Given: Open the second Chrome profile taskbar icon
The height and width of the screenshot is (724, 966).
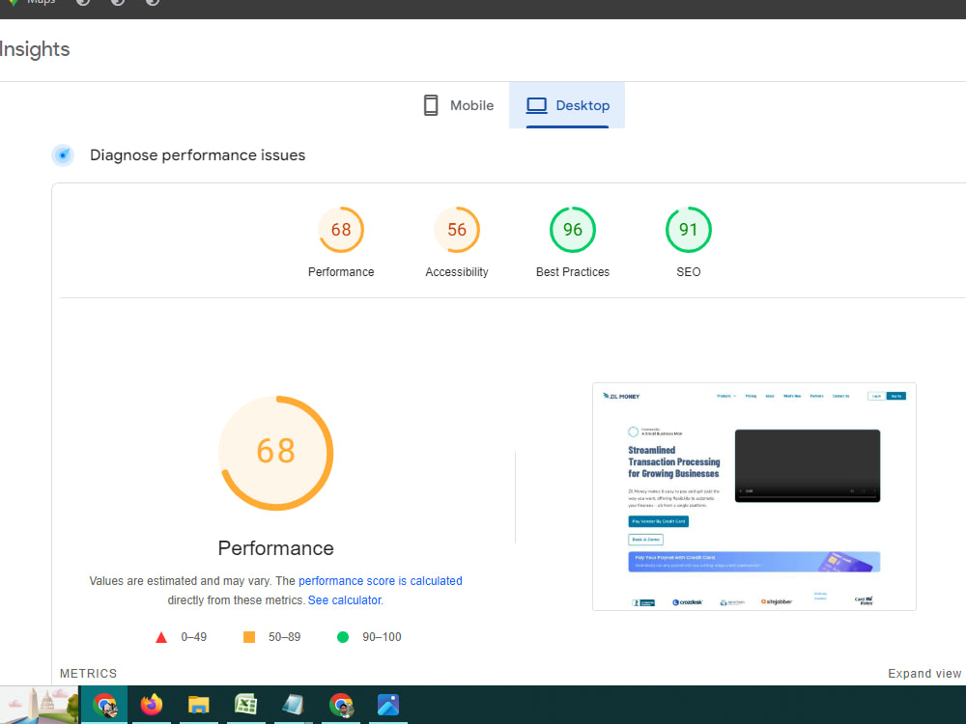Looking at the screenshot, I should pos(341,705).
